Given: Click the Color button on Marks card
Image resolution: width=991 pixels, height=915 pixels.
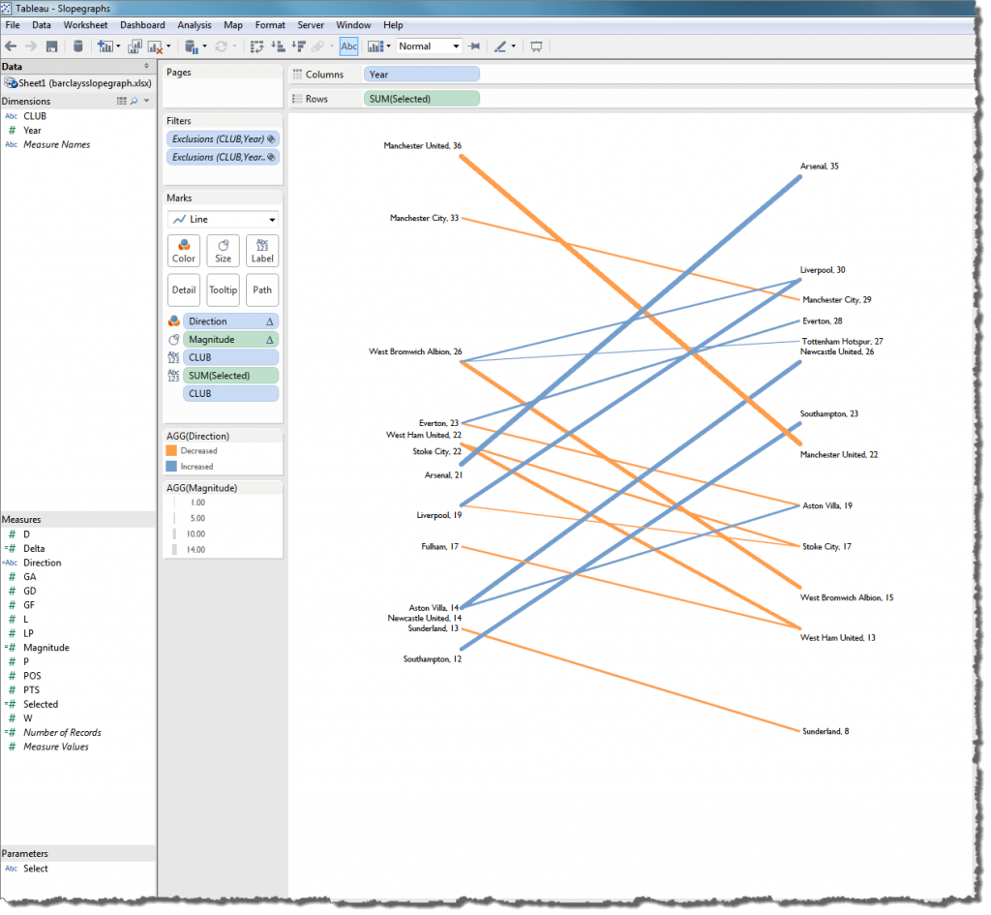Looking at the screenshot, I should pos(184,251).
